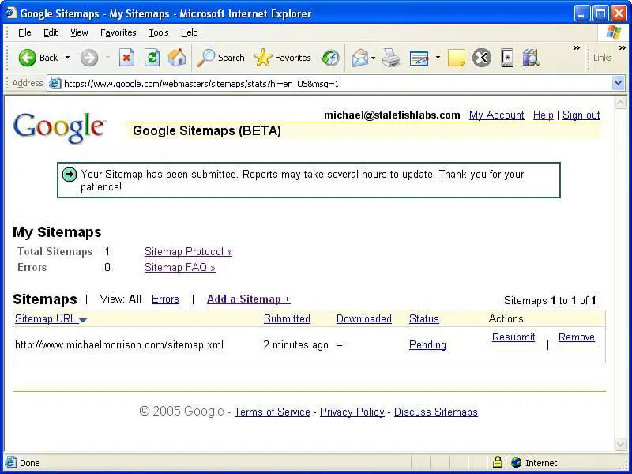This screenshot has width=632, height=474.
Task: Open the Tools menu
Action: point(159,32)
